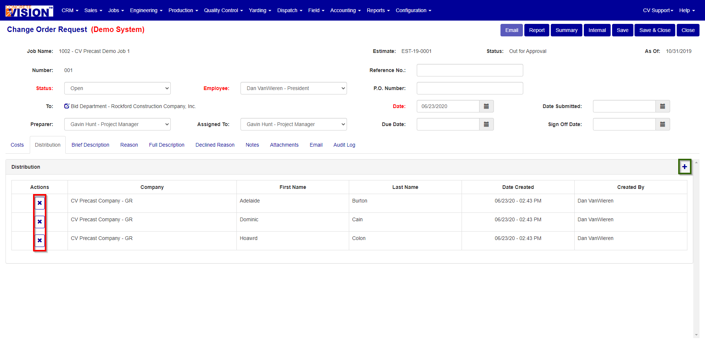Open the Declined Reason tab

coord(215,145)
